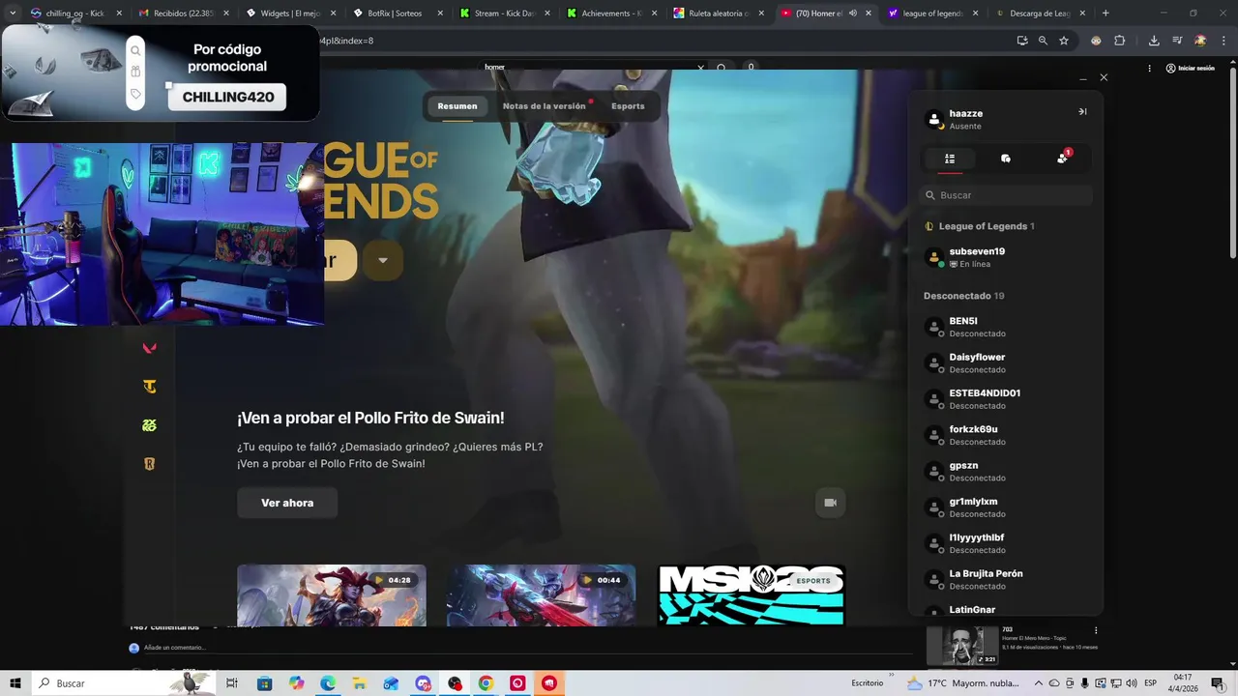Select the Valorant game icon in sidebar

pos(149,348)
